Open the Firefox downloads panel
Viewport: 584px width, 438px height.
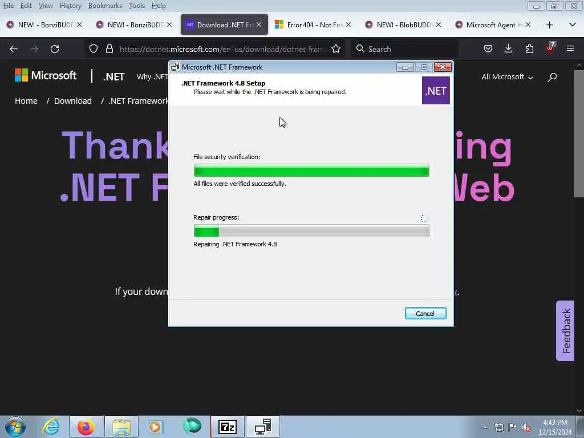click(x=508, y=49)
